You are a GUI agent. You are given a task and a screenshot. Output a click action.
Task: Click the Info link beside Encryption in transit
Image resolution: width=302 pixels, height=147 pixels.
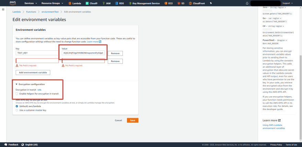(x=39, y=90)
